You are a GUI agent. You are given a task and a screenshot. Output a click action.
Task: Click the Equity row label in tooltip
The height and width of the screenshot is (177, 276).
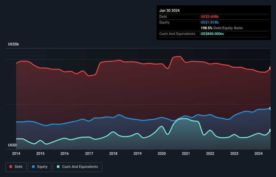pos(164,22)
